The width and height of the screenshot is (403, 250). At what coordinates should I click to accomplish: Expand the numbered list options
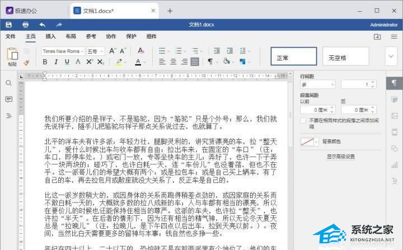point(185,51)
